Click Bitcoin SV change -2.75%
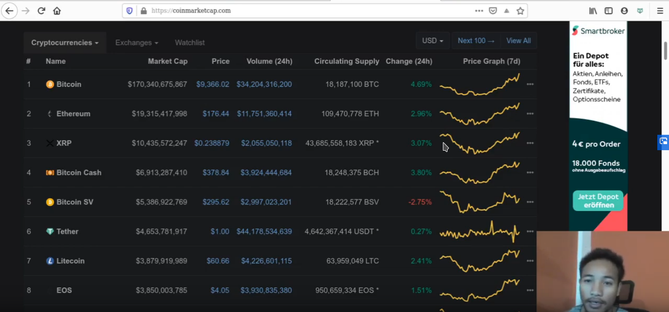669x312 pixels. [420, 202]
